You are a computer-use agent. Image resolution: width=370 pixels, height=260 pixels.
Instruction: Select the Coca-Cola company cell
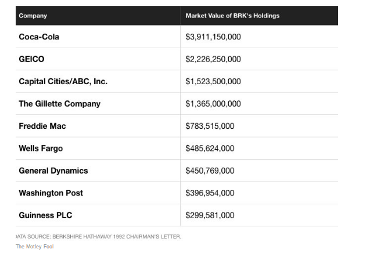[39, 37]
